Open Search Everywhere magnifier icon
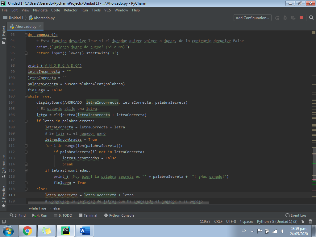 (311, 18)
